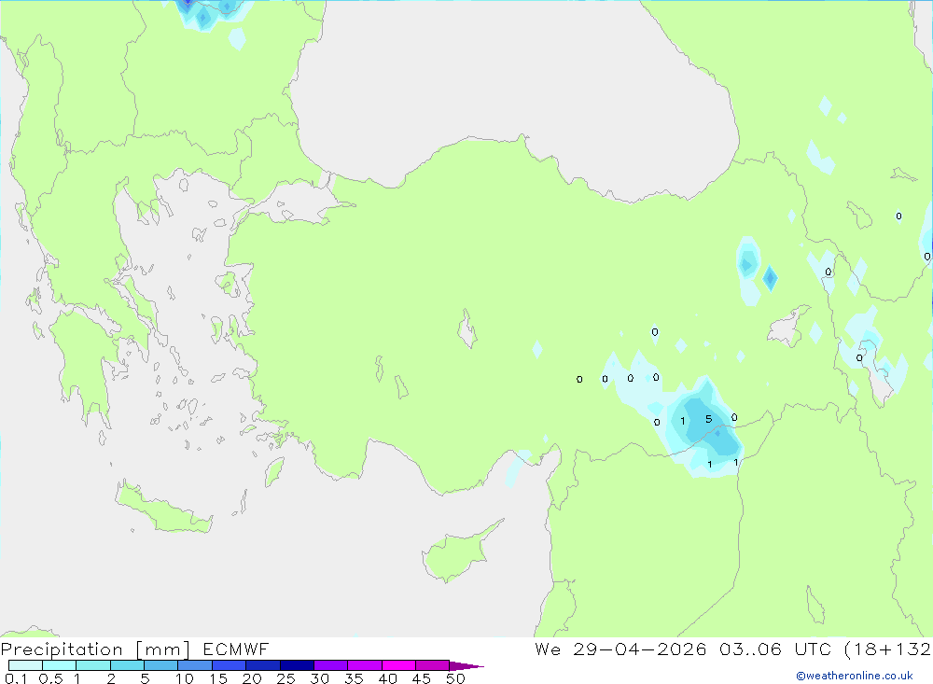This screenshot has width=933, height=684.
Task: Click the 'ECMWF' model label
Action: click(236, 649)
